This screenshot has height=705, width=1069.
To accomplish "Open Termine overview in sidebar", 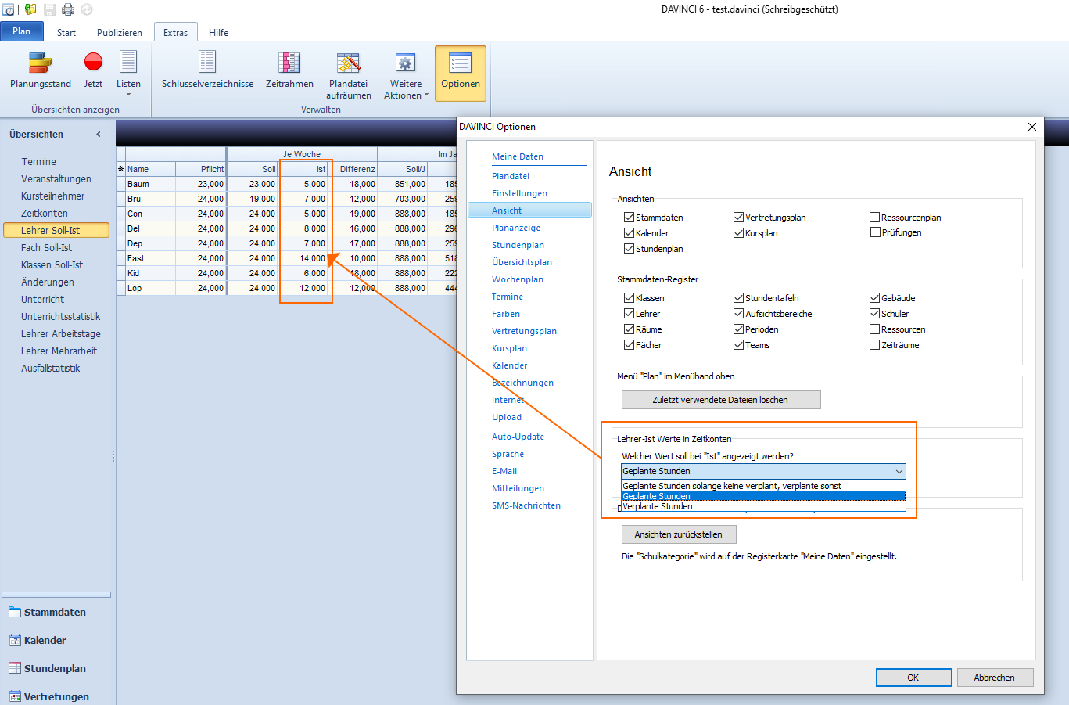I will [39, 161].
